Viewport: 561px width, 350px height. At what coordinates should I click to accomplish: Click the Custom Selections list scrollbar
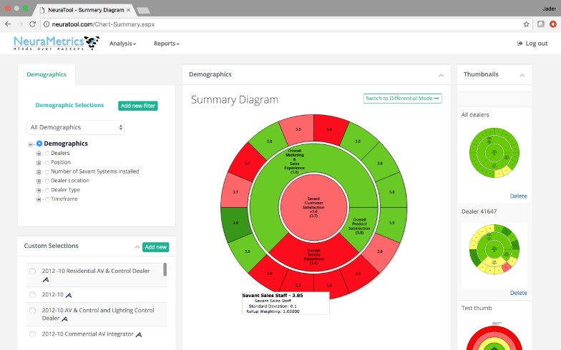pos(165,269)
